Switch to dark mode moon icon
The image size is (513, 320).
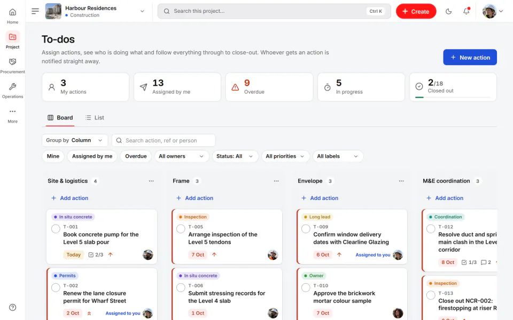pos(448,11)
